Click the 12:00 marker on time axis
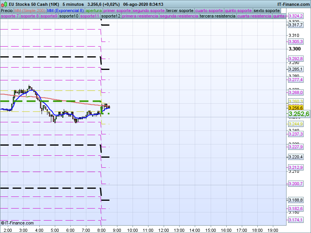This screenshot has width=311, height=233. [x=163, y=230]
